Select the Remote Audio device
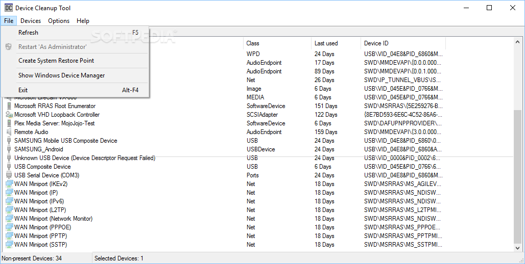This screenshot has width=525, height=264. (x=31, y=132)
